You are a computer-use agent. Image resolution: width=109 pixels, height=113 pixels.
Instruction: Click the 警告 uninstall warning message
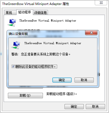(x=41, y=54)
